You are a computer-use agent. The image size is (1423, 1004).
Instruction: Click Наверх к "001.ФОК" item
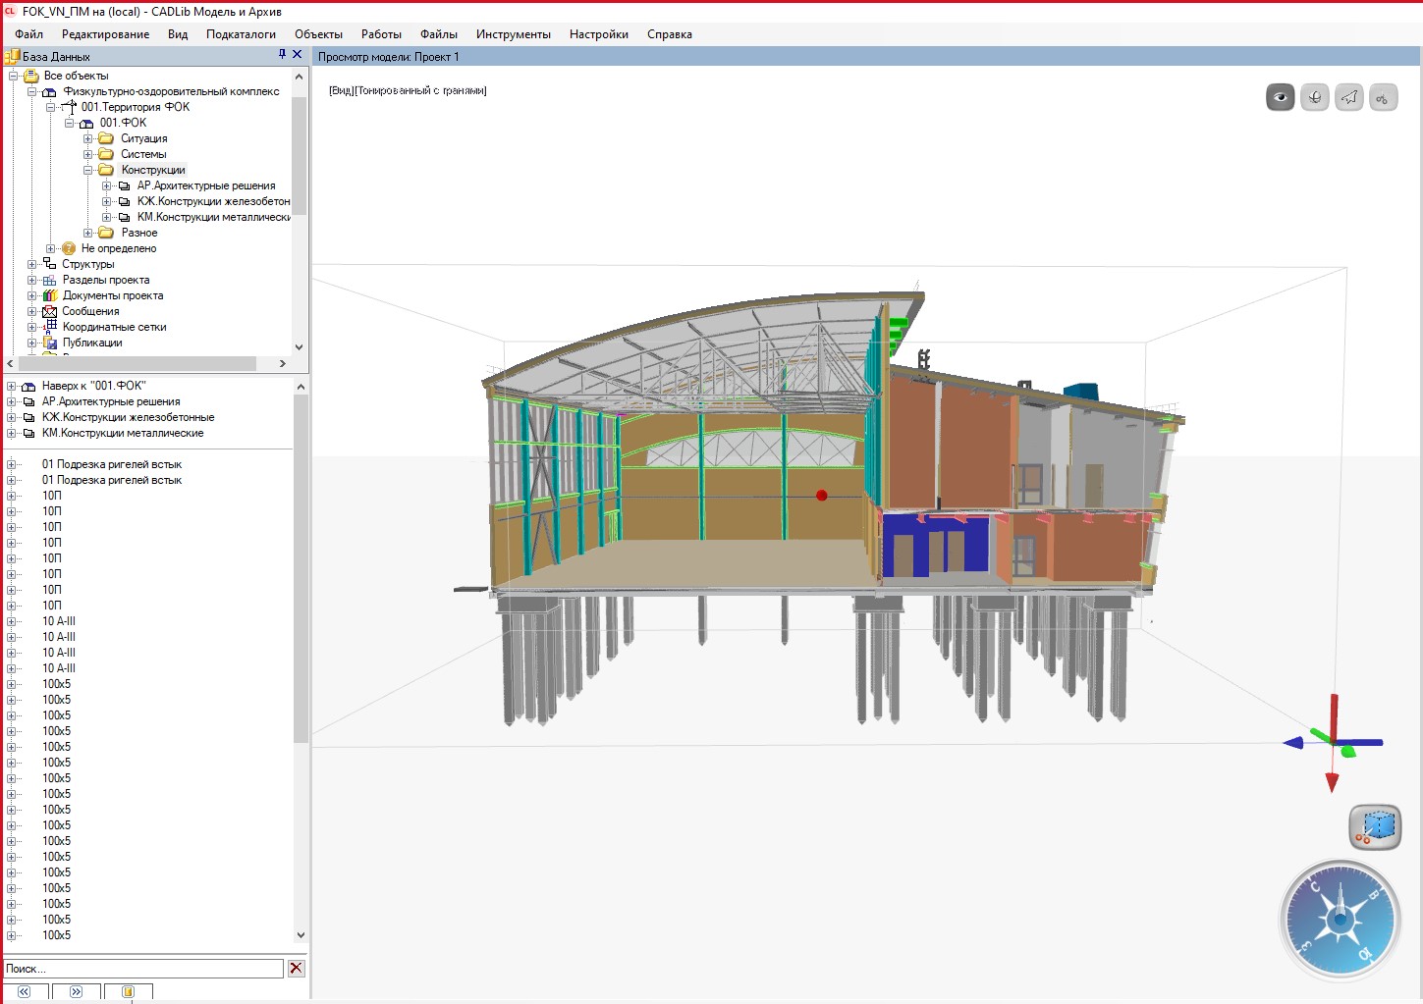[x=93, y=386]
